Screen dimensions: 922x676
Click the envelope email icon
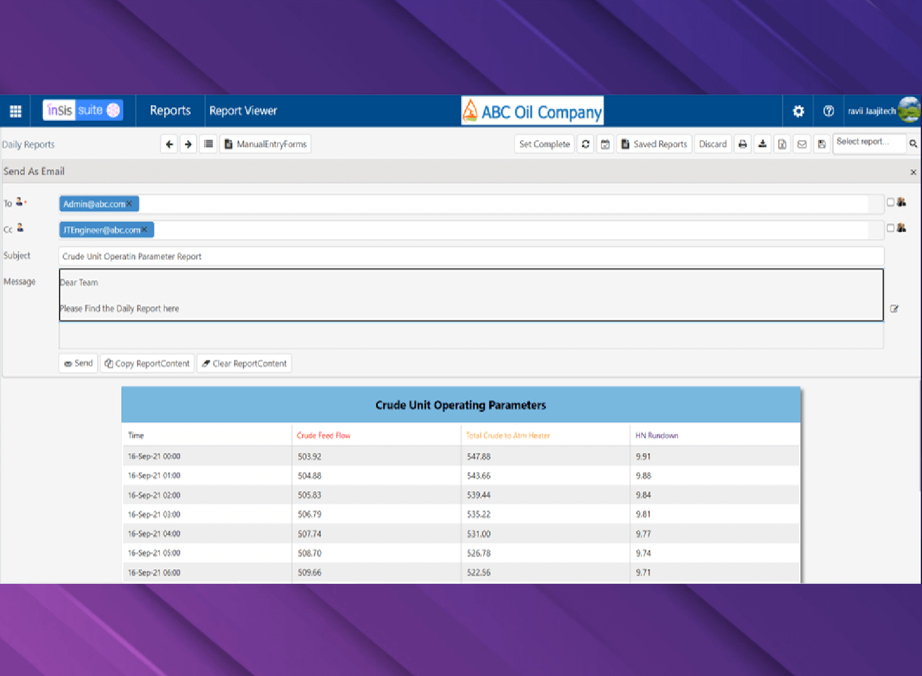click(802, 144)
